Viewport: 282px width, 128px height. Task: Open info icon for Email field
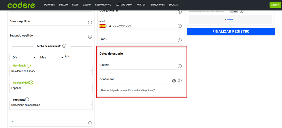click(180, 40)
